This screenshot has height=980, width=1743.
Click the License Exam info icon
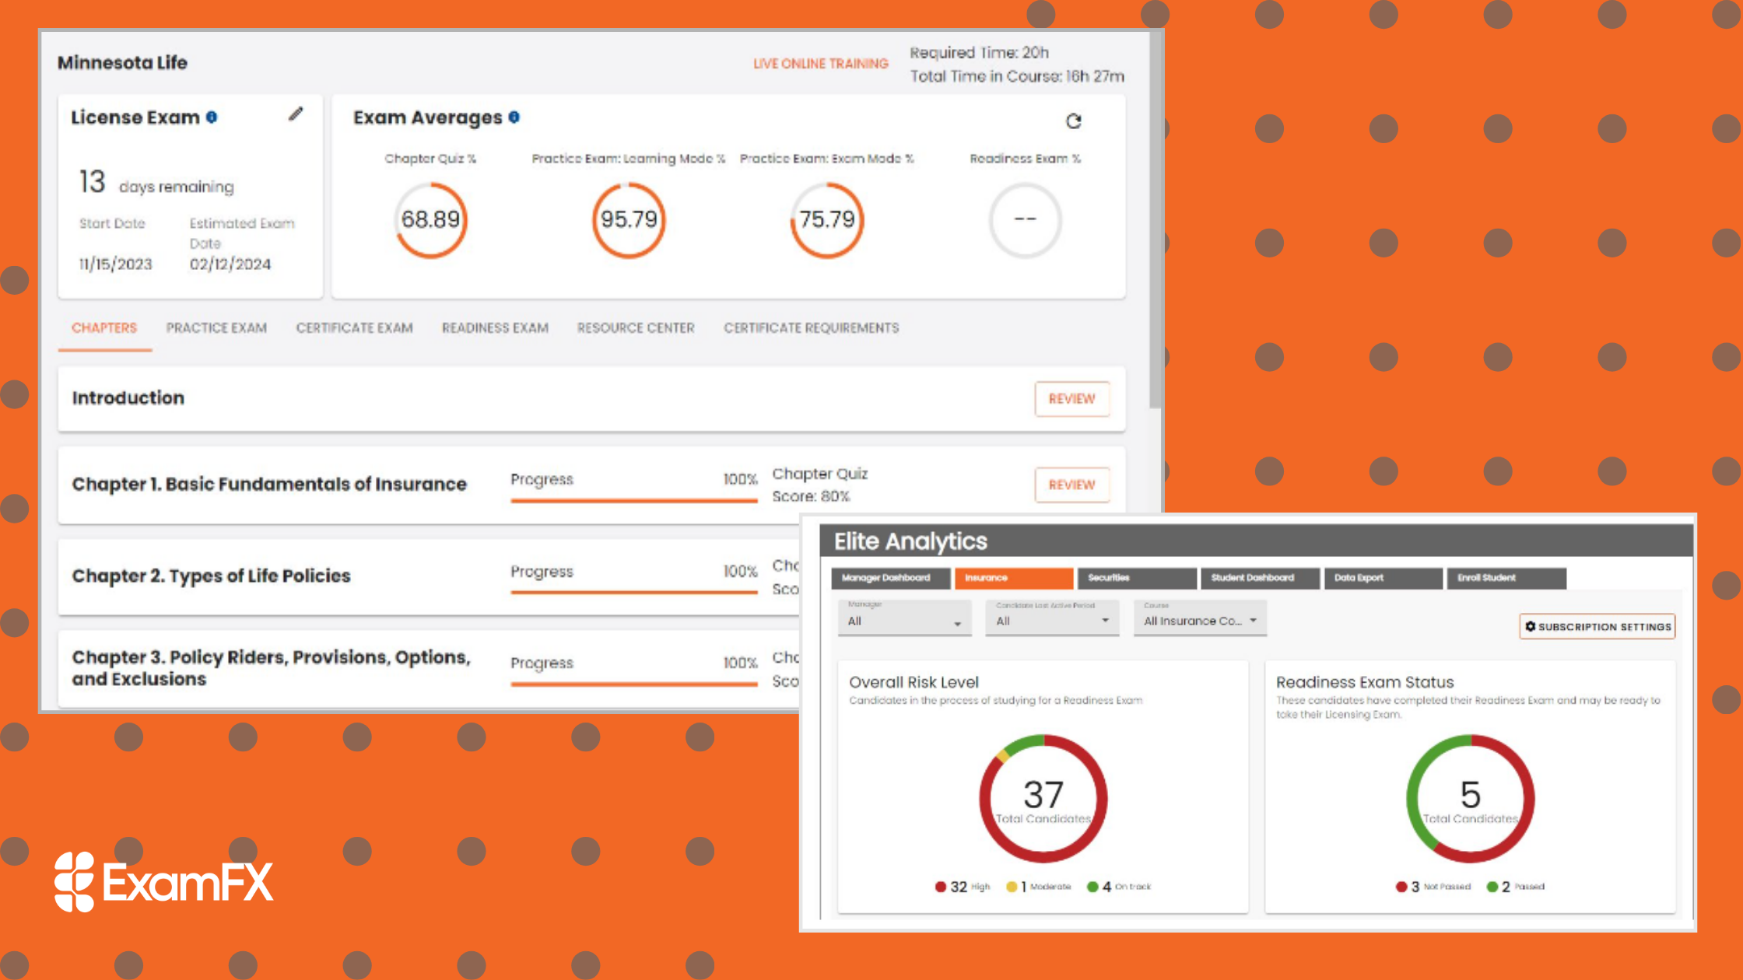[212, 117]
